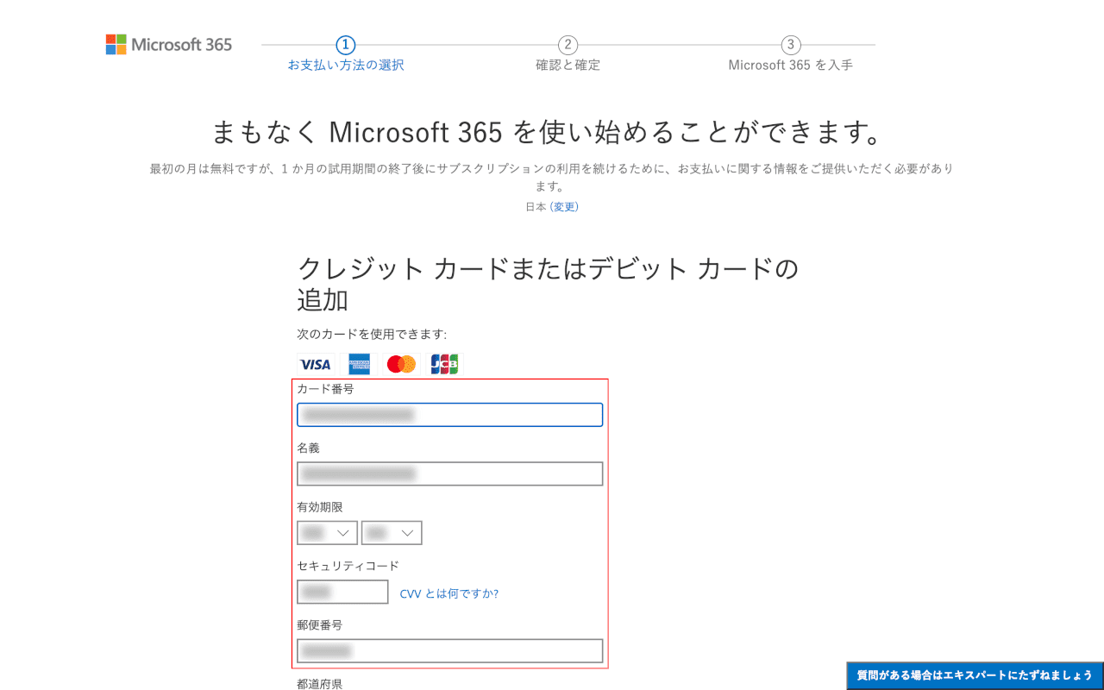Focus the セキュリティコード input field
Image resolution: width=1104 pixels, height=690 pixels.
(342, 592)
